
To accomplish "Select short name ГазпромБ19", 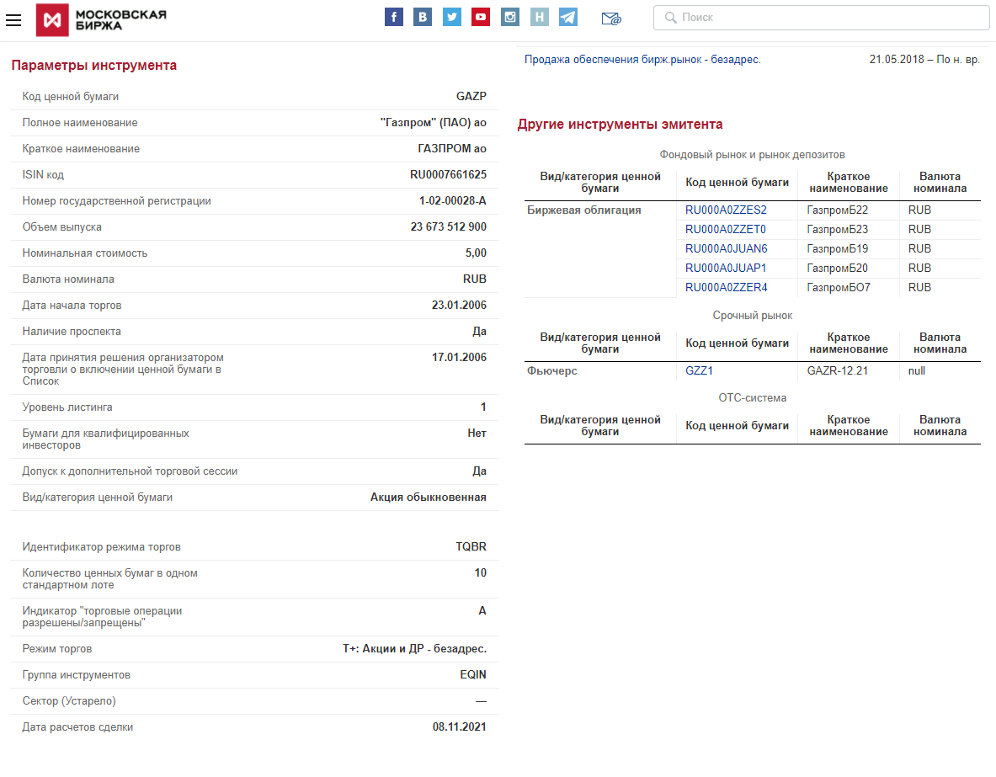I will click(x=837, y=249).
